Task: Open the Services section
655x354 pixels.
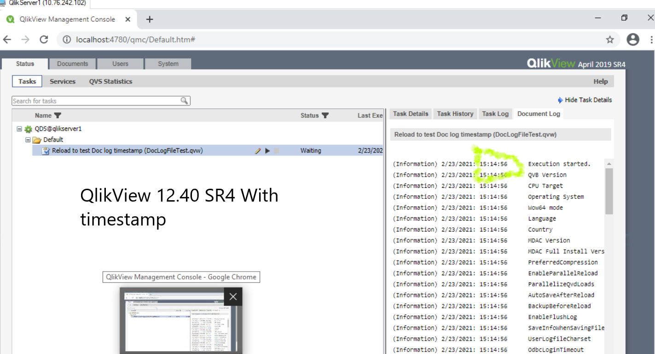Action: coord(63,81)
